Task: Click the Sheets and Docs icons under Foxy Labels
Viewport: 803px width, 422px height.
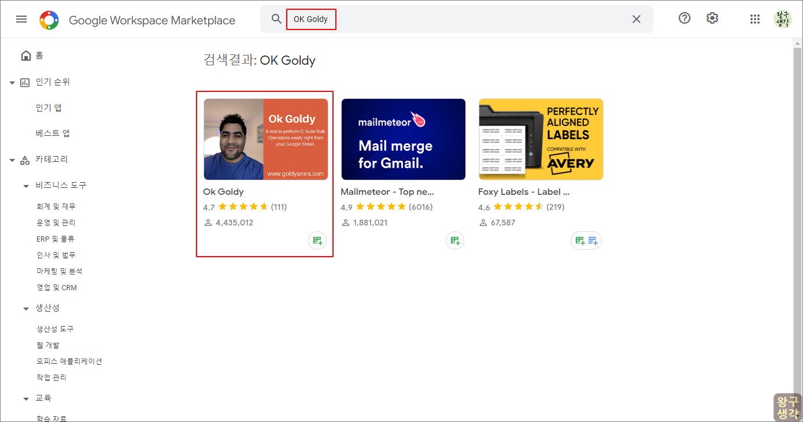Action: (x=586, y=240)
